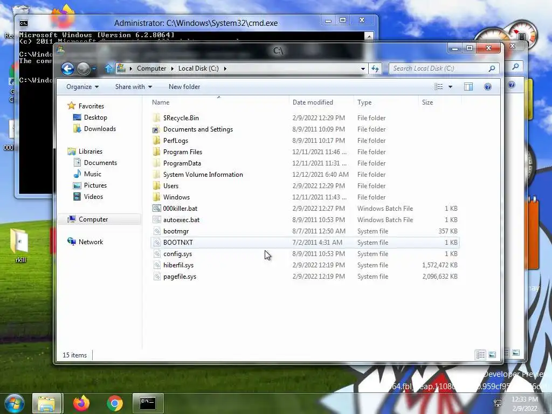This screenshot has height=414, width=552.
Task: Select the System Volume Information folder icon
Action: pos(156,174)
